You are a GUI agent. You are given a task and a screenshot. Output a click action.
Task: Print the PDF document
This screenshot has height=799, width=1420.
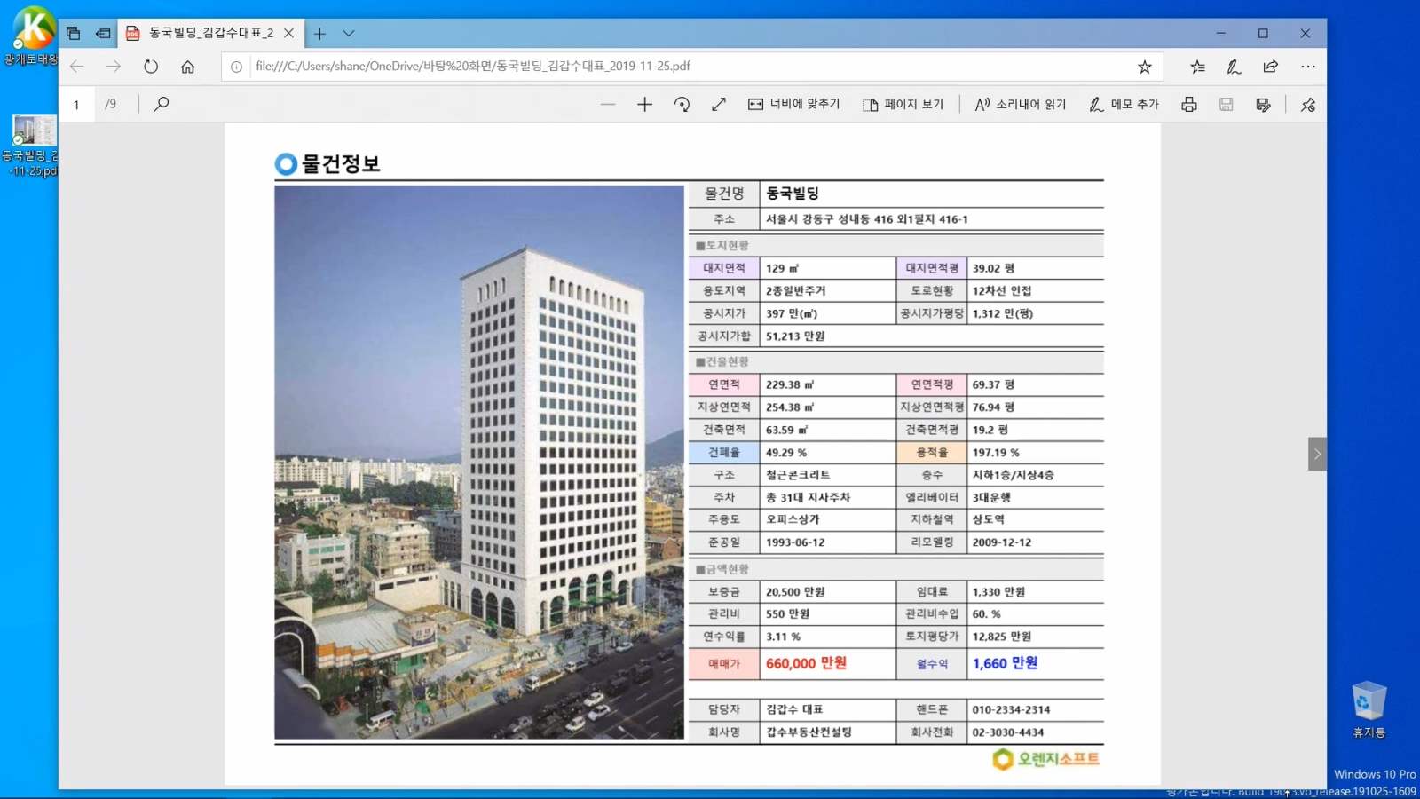tap(1189, 105)
